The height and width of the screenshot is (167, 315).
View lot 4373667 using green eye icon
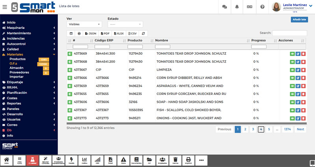point(292,70)
